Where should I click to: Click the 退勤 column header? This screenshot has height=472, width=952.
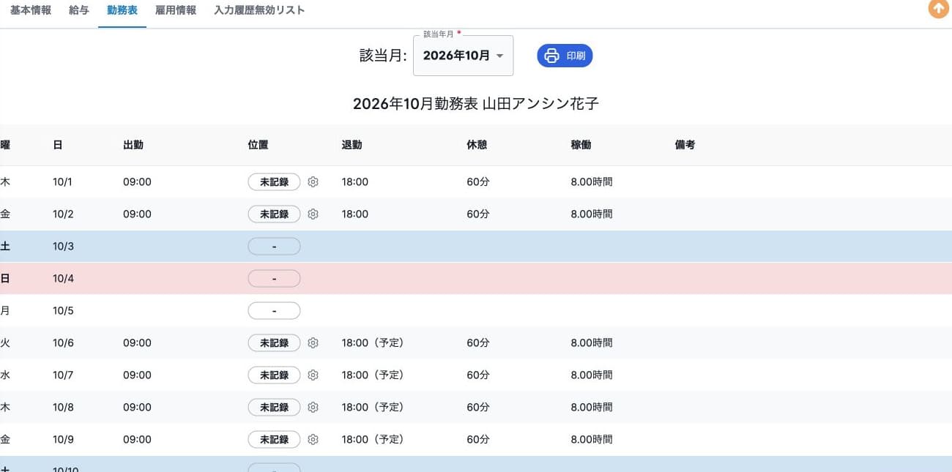pyautogui.click(x=352, y=145)
